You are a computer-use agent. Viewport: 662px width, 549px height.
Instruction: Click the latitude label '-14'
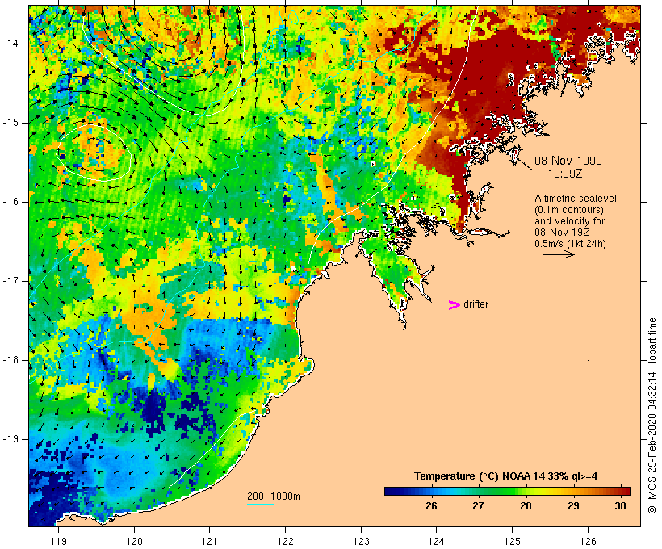[10, 44]
